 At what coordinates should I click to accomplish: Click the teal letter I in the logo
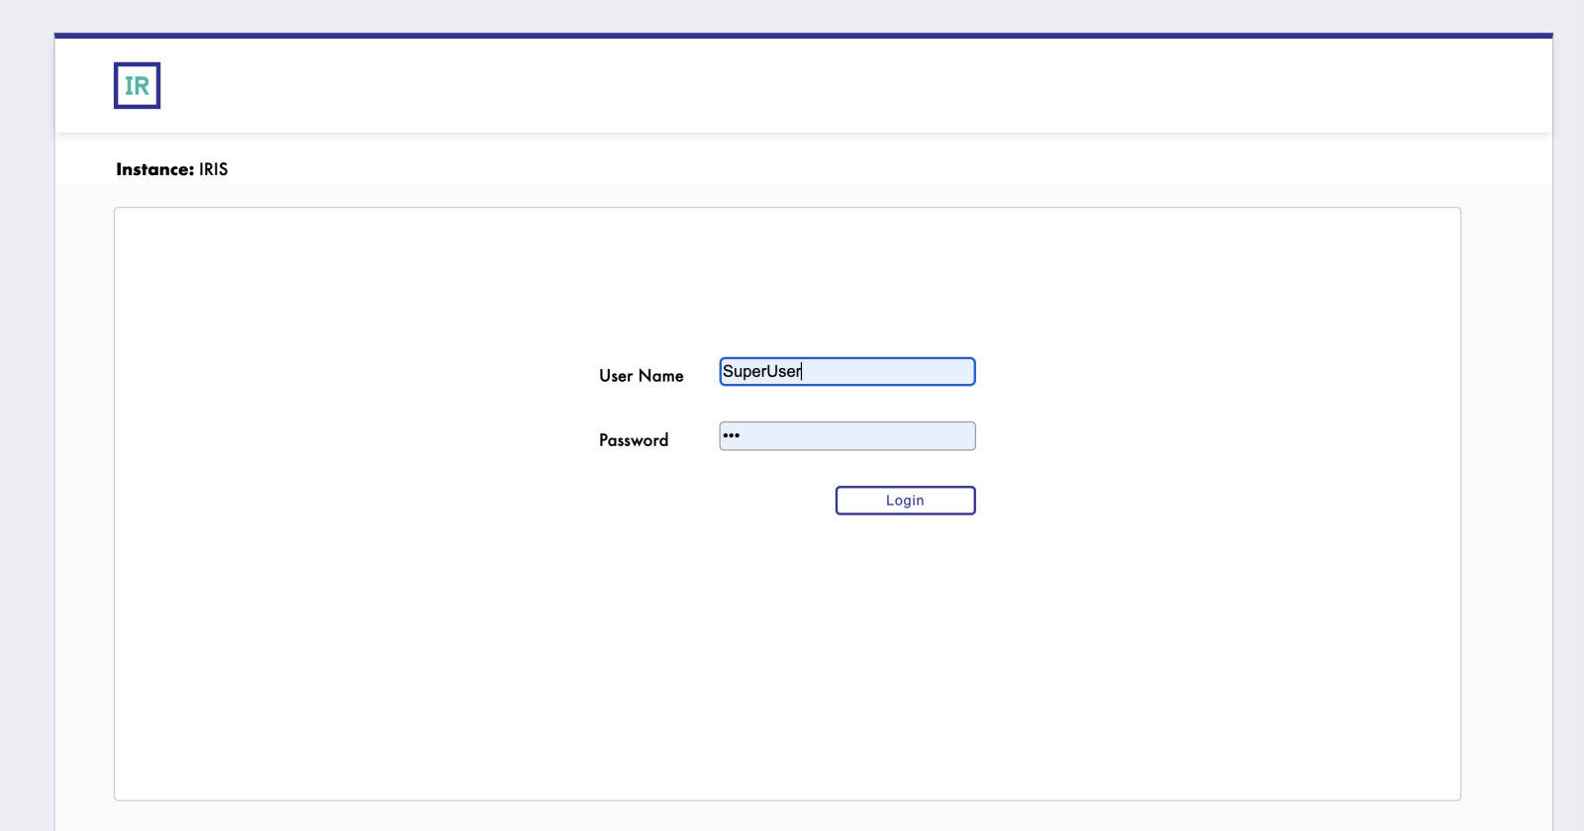click(129, 86)
